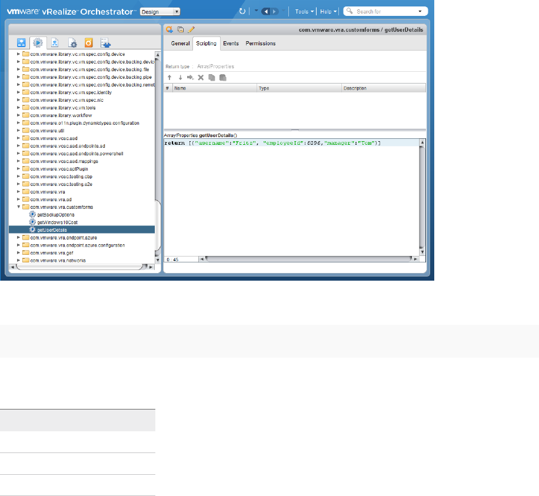Click the move parameter up arrow

tap(169, 78)
